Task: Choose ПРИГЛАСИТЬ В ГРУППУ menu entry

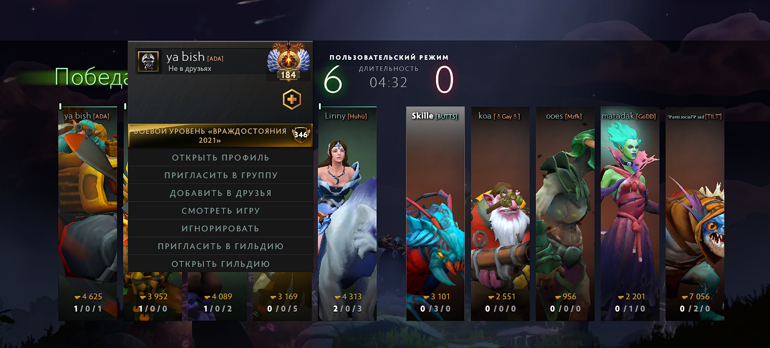Action: (221, 175)
